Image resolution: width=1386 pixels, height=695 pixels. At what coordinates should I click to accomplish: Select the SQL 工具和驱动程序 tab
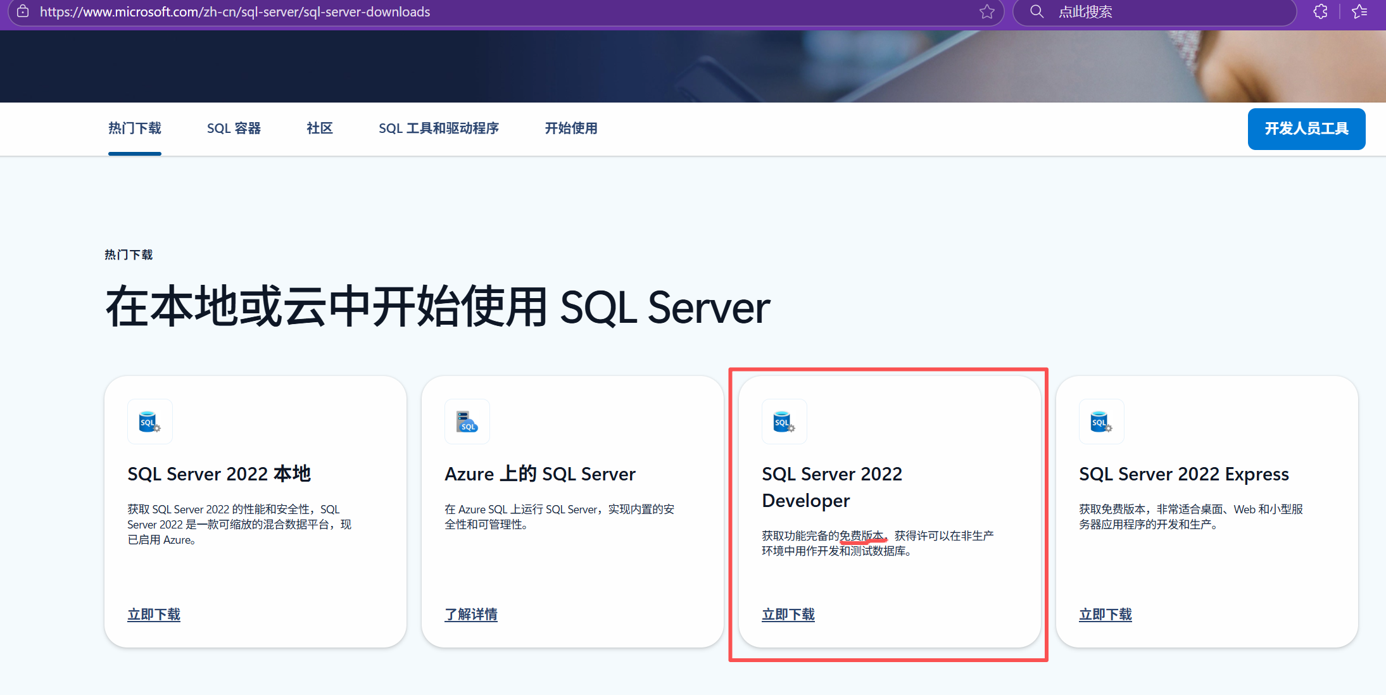pos(439,128)
